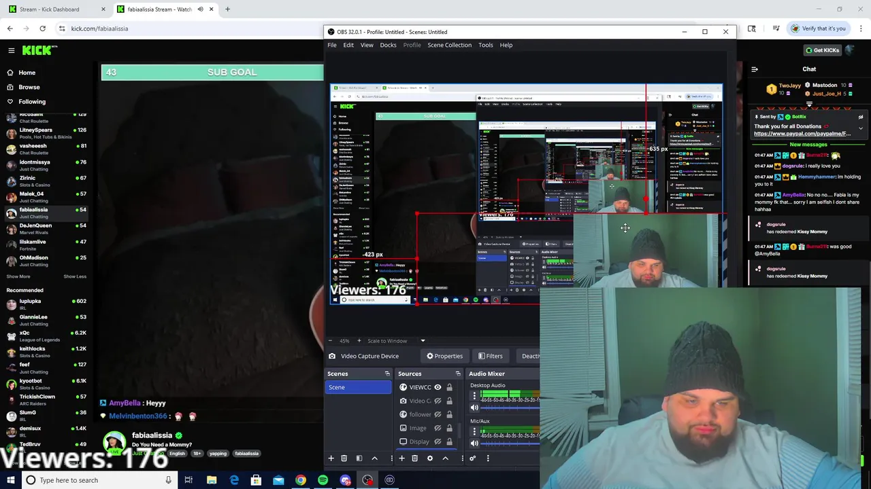Add a new scene in OBS Scenes panel
The image size is (871, 489).
pos(331,458)
